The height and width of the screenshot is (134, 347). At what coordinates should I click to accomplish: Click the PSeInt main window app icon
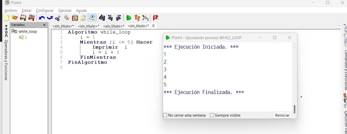[x=7, y=3]
